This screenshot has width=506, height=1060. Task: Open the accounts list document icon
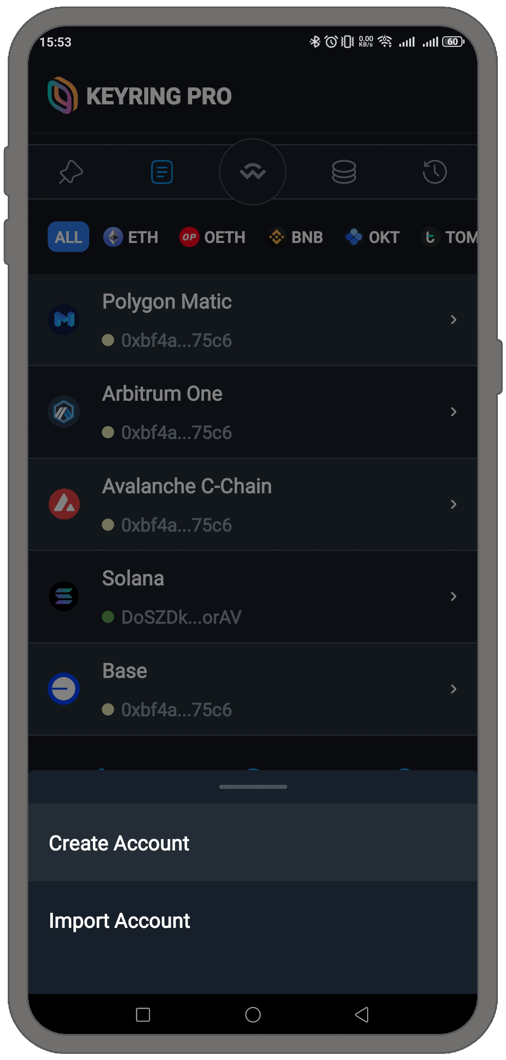[x=162, y=172]
